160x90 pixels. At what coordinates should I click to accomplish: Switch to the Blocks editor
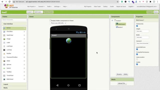click(156, 12)
